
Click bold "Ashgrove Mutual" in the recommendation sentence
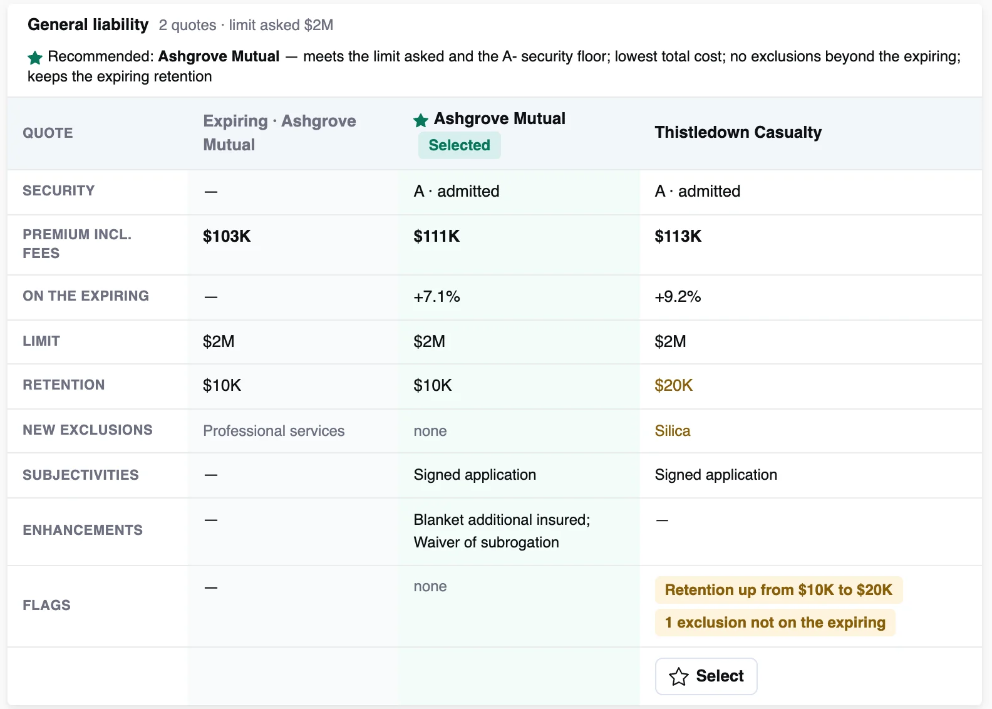[x=219, y=56]
